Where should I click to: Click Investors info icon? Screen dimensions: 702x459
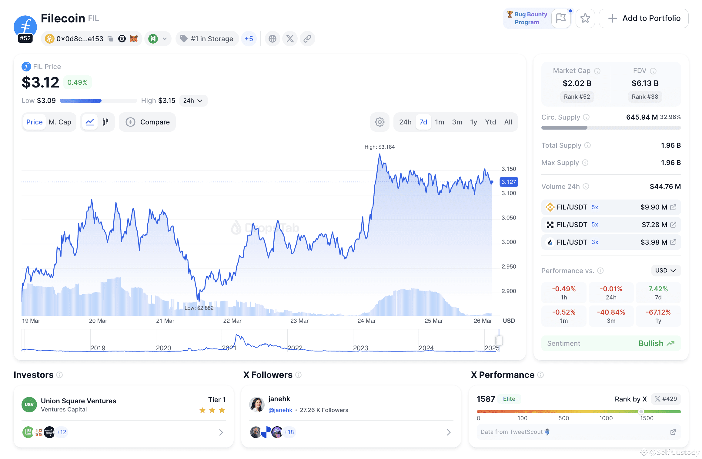pos(60,375)
